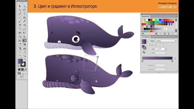Screen dimensions: 194x109
Task: Open the gradient Type dropdown (Linear)
Action: point(166,41)
